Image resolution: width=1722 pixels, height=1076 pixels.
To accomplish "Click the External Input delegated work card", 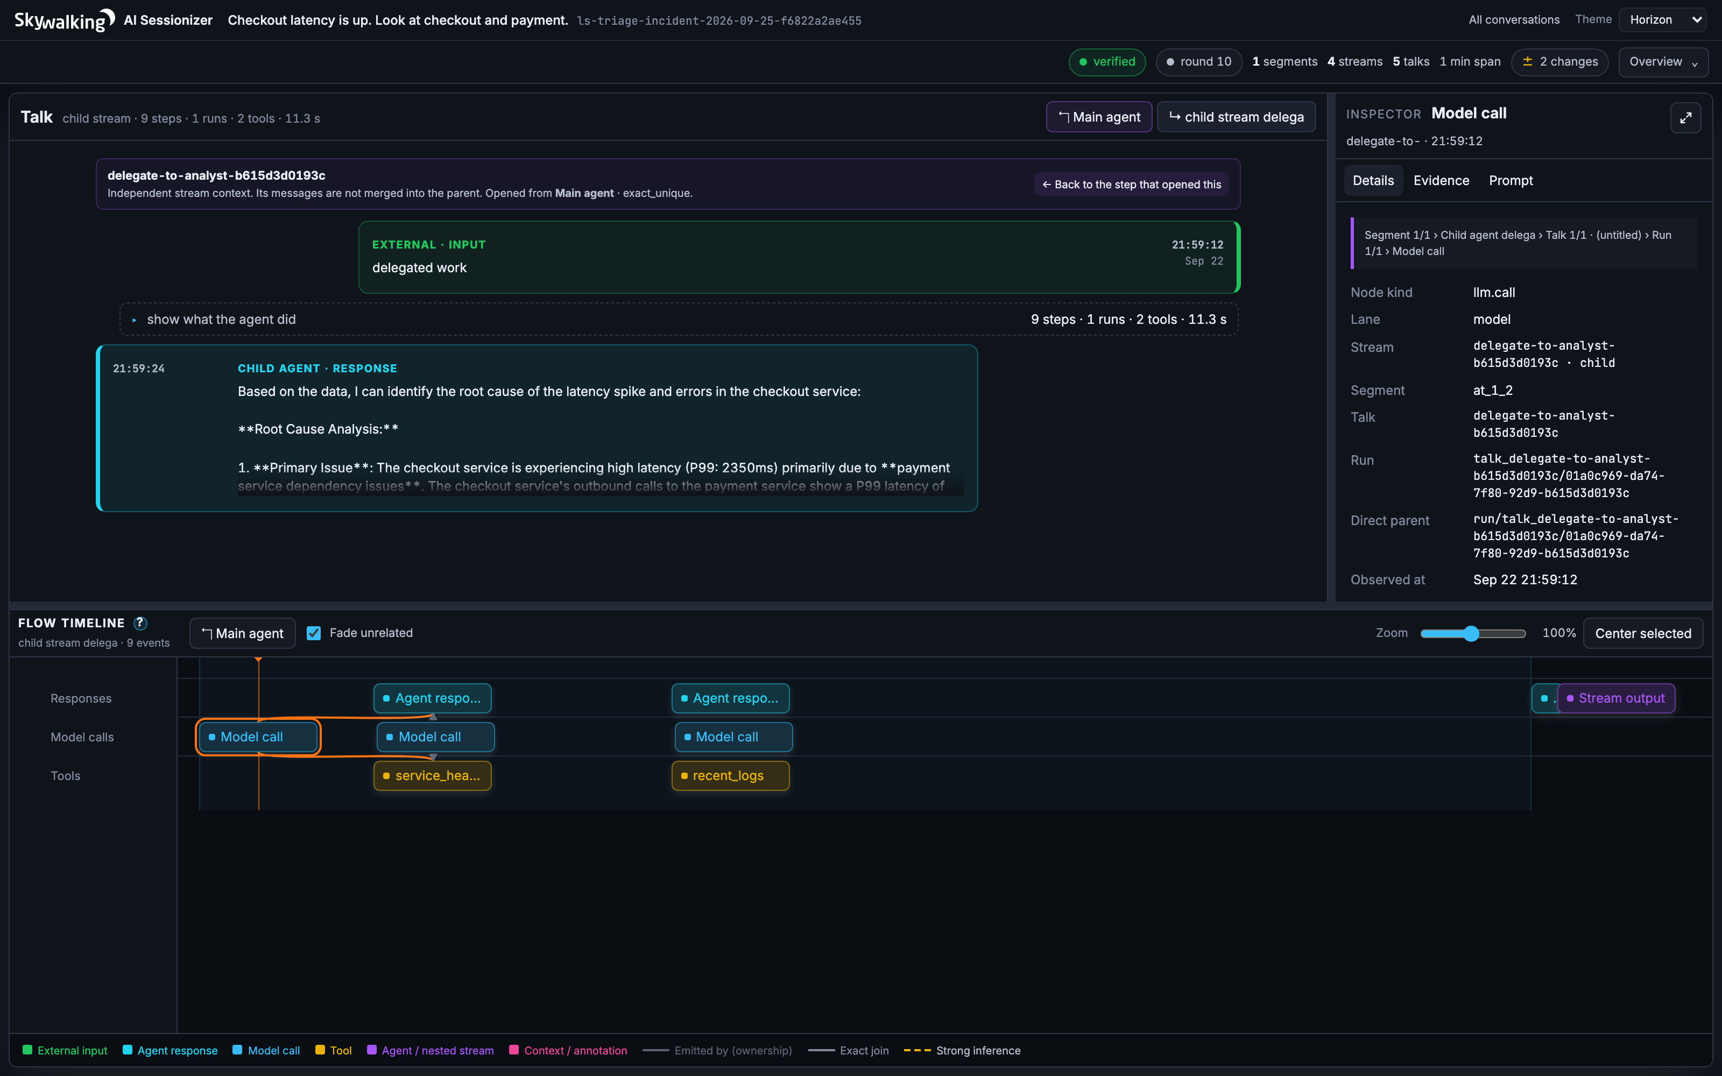I will point(799,257).
